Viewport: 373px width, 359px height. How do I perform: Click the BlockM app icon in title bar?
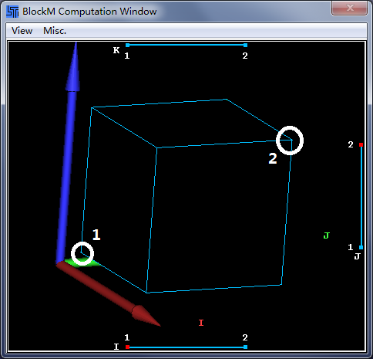[12, 12]
